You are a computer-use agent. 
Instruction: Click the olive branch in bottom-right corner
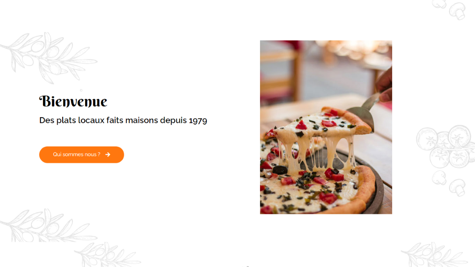pos(434,255)
